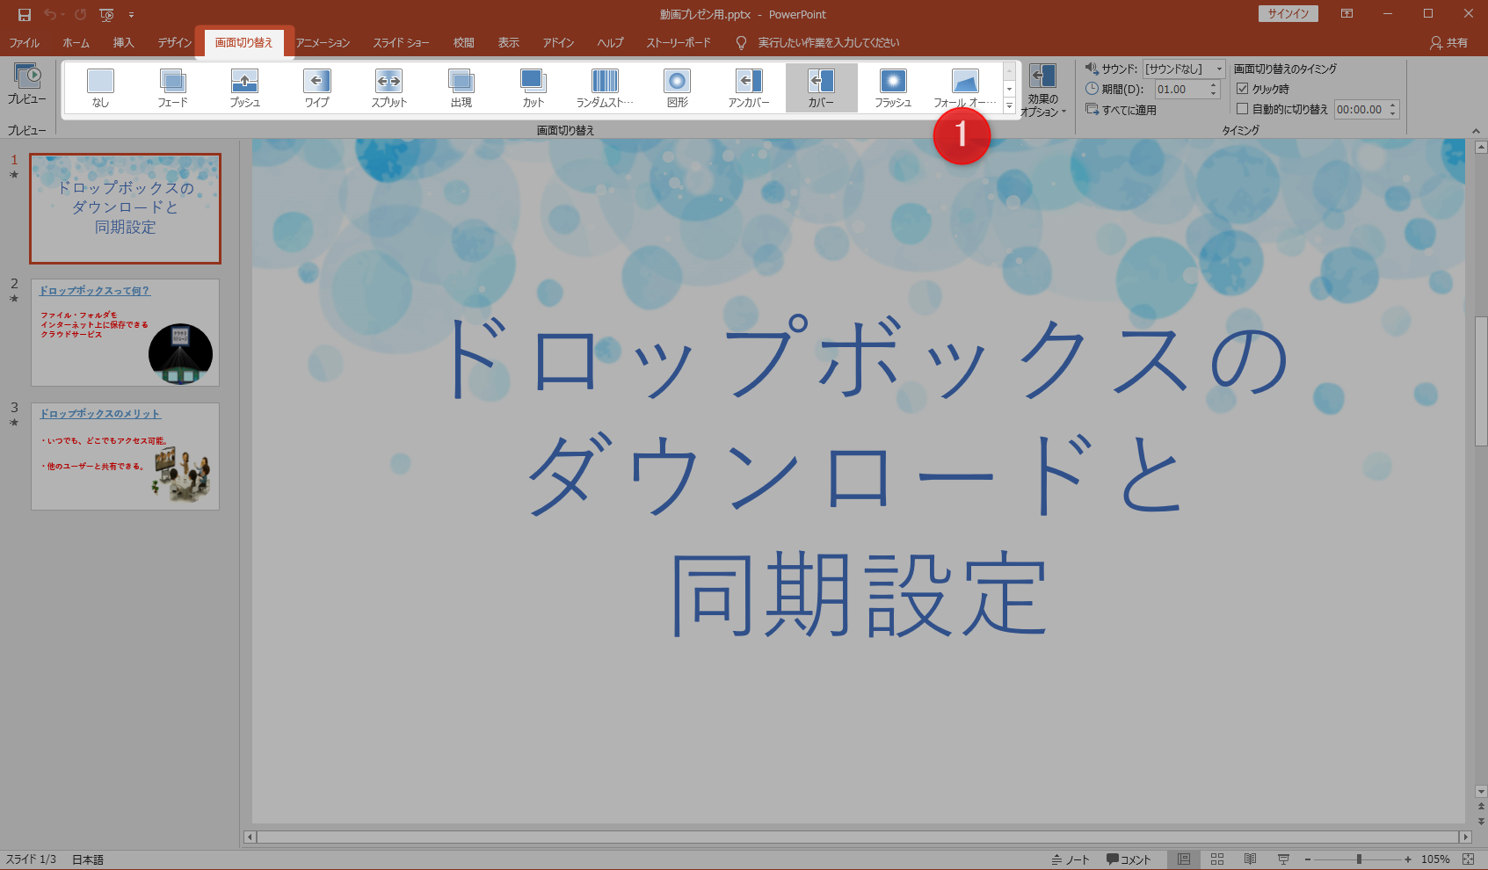Open the スライド ショー tab

coord(402,42)
